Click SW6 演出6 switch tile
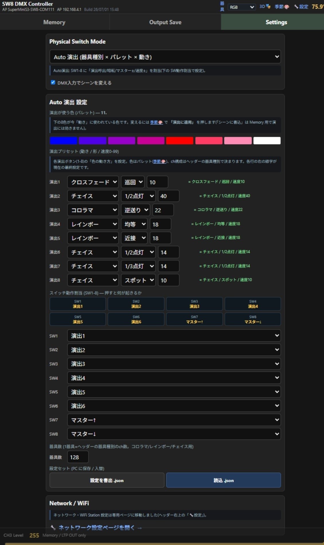 click(136, 319)
